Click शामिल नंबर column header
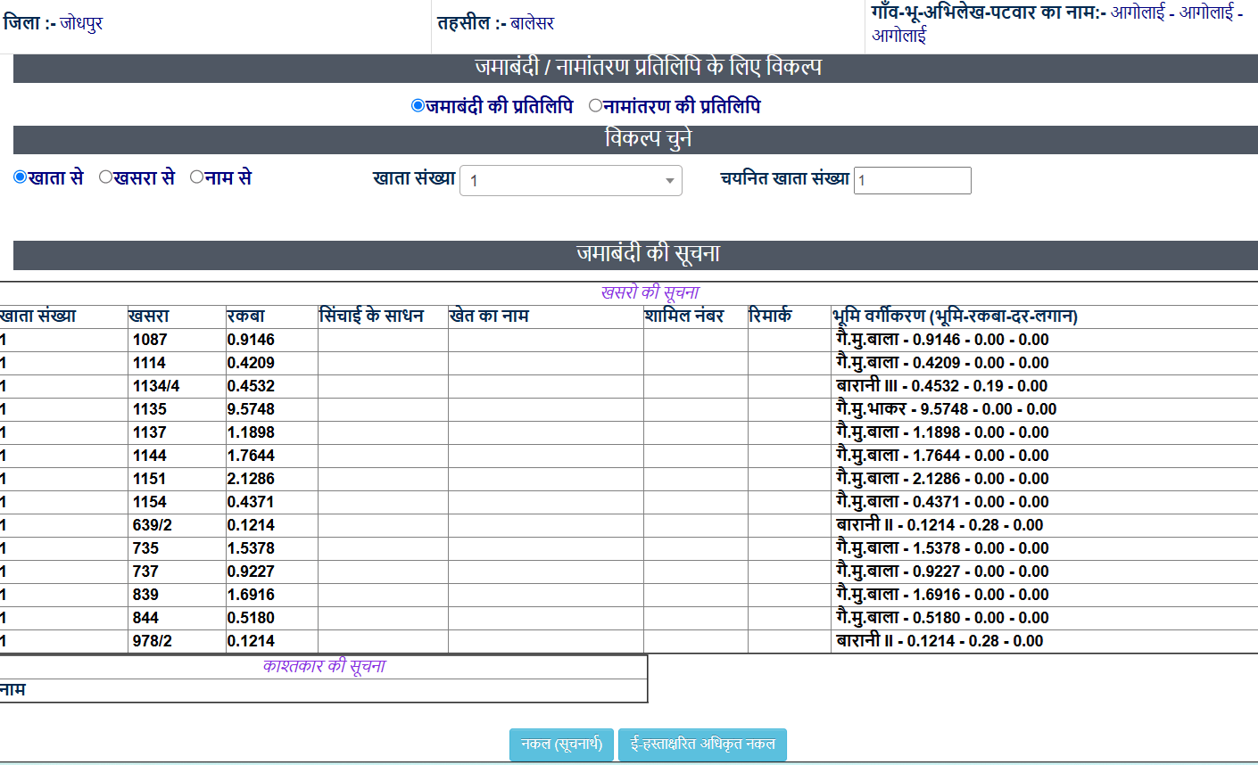 click(684, 317)
